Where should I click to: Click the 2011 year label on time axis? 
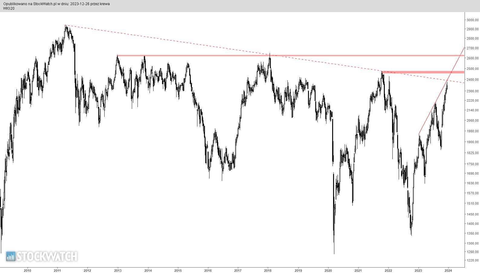(x=57, y=271)
